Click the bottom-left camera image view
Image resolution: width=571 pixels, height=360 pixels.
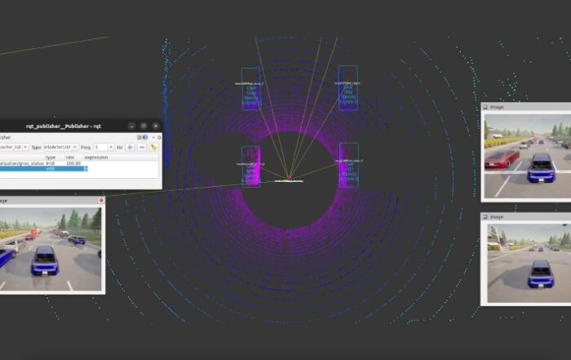click(x=51, y=249)
